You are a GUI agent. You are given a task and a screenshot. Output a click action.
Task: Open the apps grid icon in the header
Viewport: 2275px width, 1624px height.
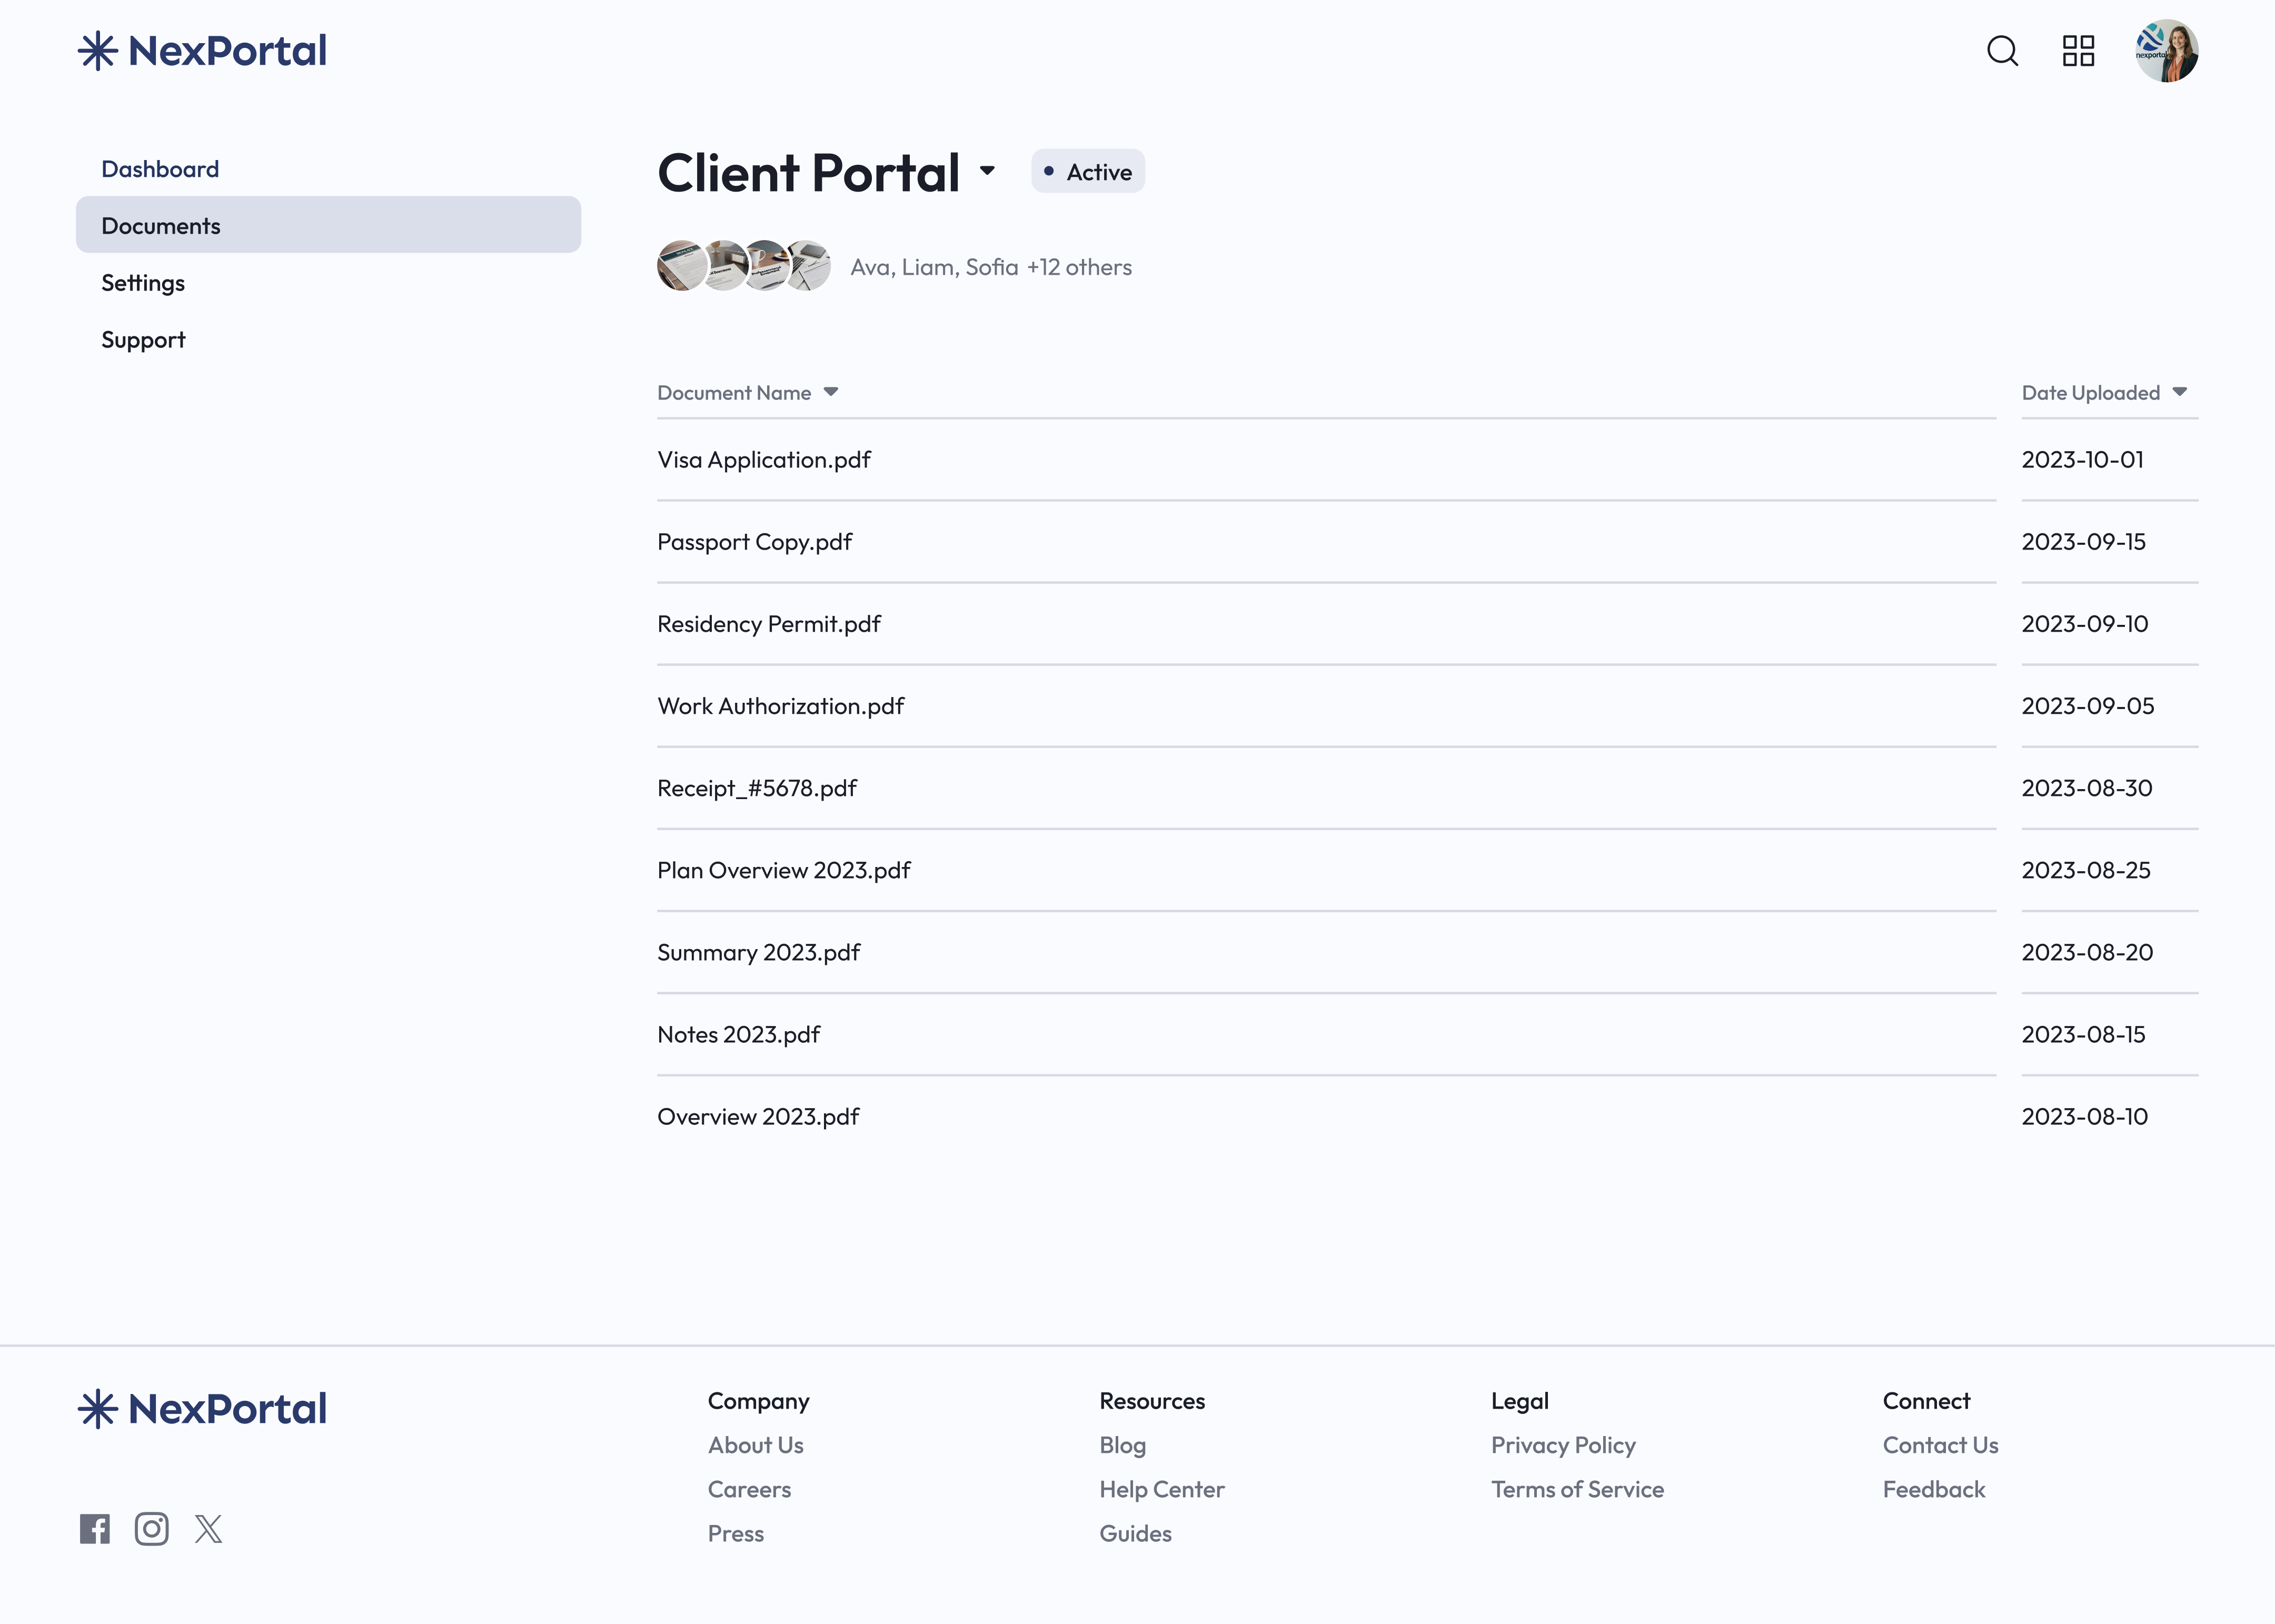click(2079, 51)
